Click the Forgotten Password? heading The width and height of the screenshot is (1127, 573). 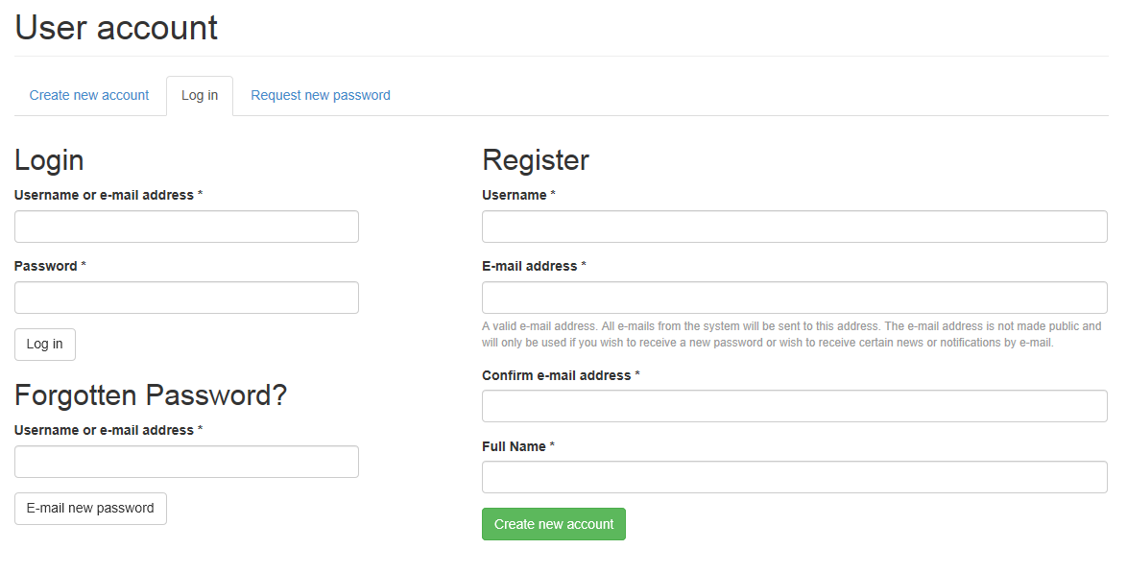151,394
